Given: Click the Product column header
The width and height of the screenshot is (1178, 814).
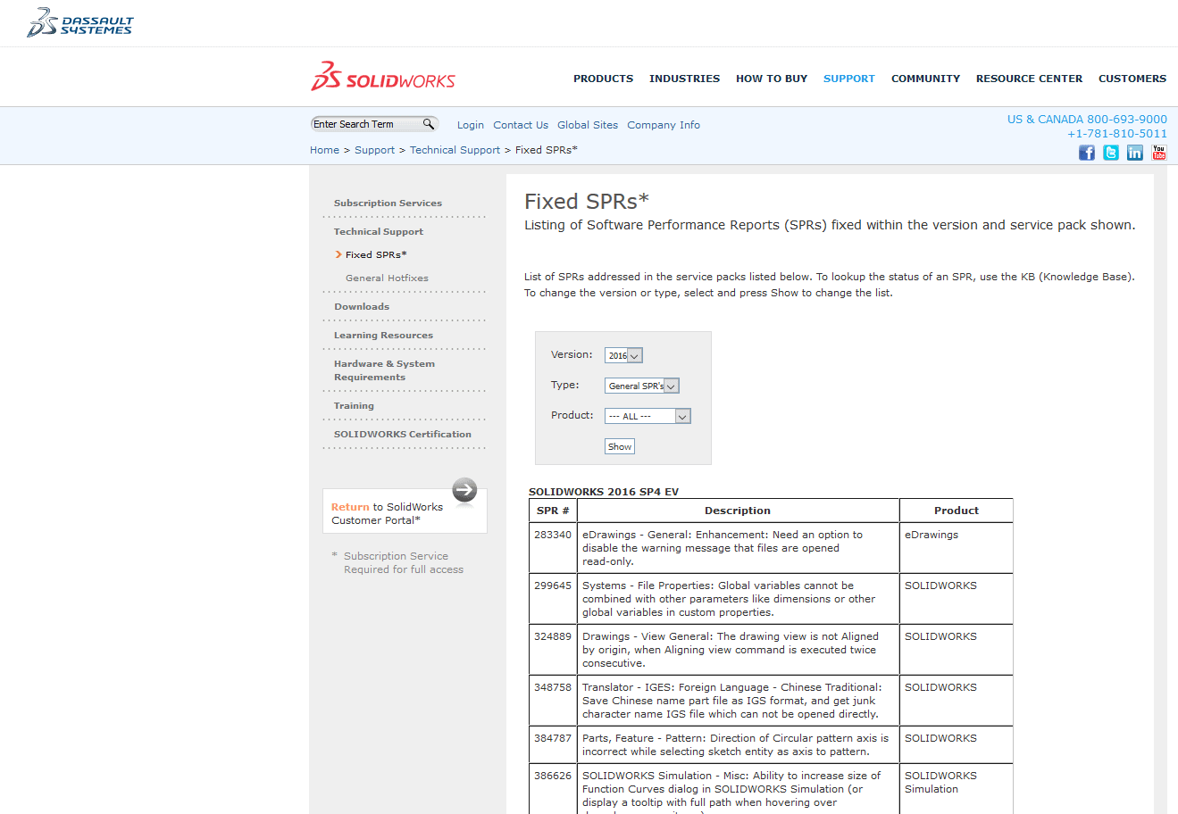Looking at the screenshot, I should click(x=957, y=511).
